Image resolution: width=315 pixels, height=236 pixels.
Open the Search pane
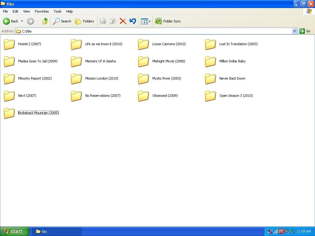pos(62,21)
